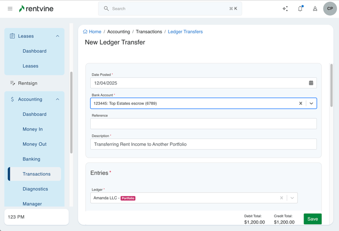Open the Ledger dropdown arrow
The image size is (339, 231).
[292, 198]
